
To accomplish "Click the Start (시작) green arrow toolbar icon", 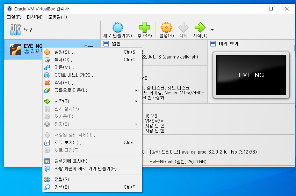I will 200,28.
